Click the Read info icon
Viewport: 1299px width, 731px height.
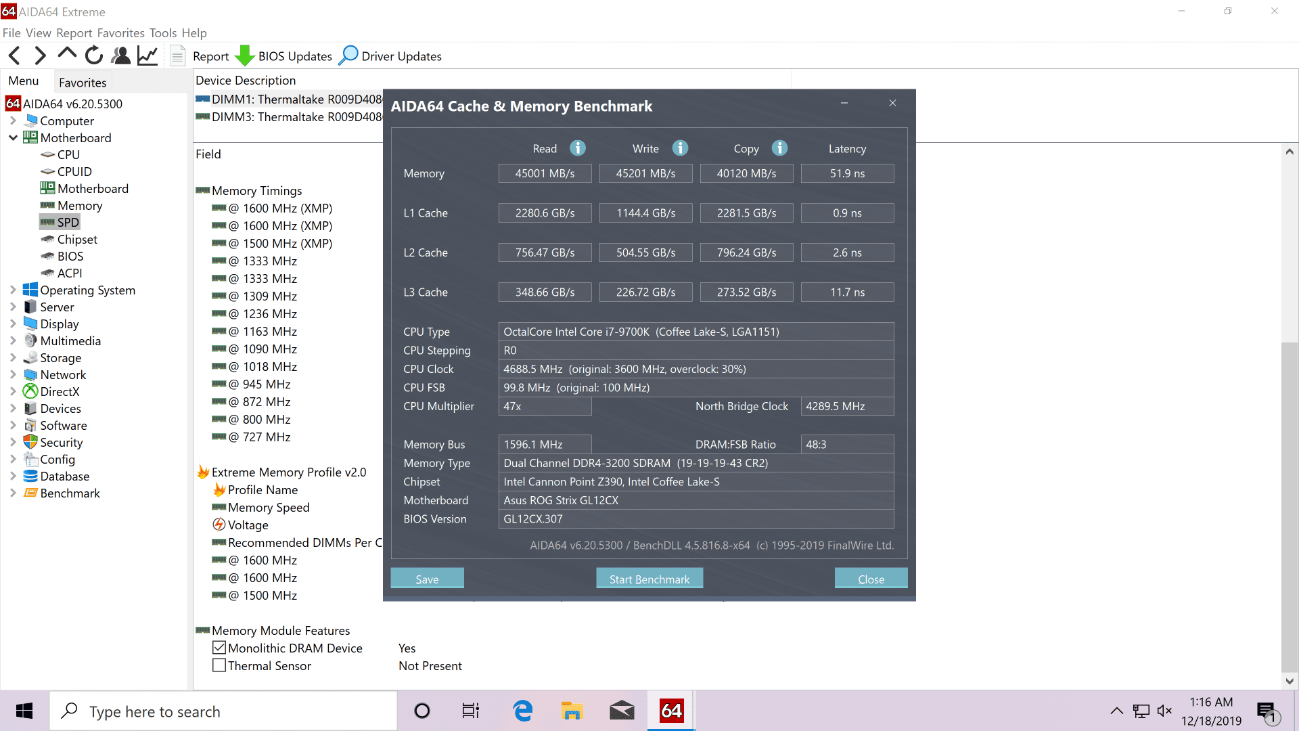[x=578, y=148]
